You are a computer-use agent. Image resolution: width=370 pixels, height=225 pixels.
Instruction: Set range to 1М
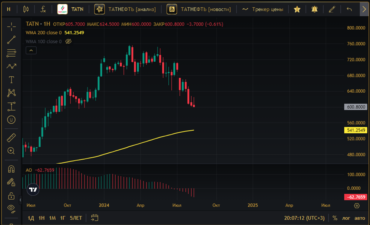(x=52, y=218)
